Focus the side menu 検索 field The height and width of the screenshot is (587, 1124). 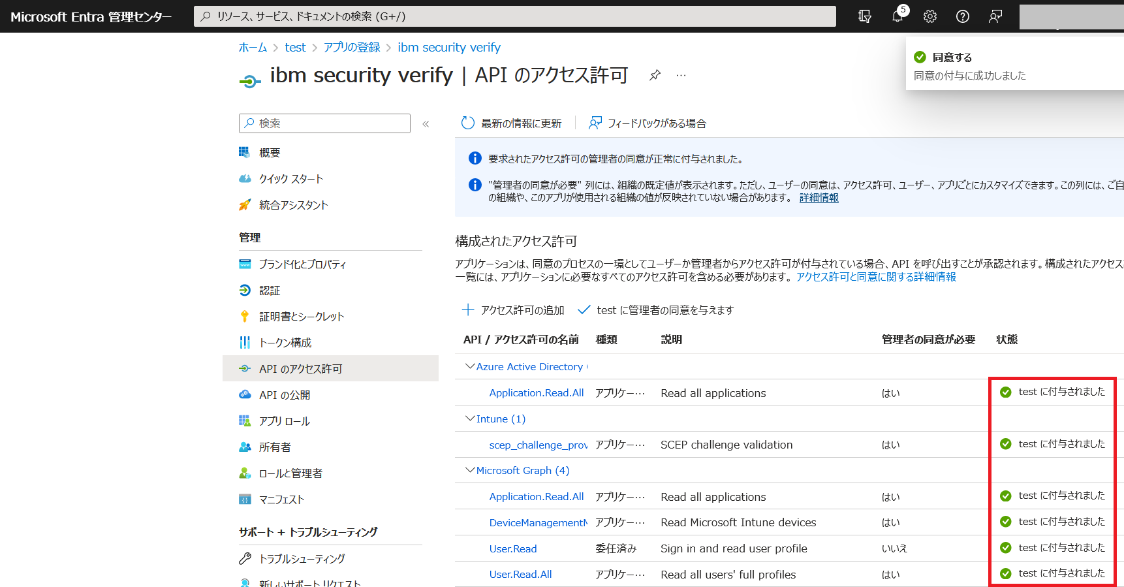[x=324, y=123]
